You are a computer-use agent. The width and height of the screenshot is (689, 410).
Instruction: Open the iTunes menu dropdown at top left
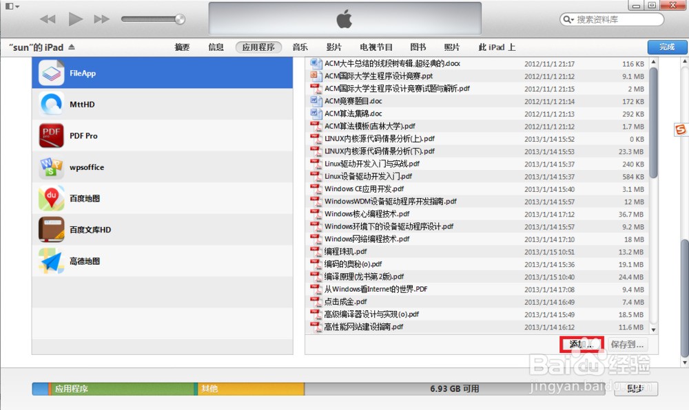coord(10,6)
